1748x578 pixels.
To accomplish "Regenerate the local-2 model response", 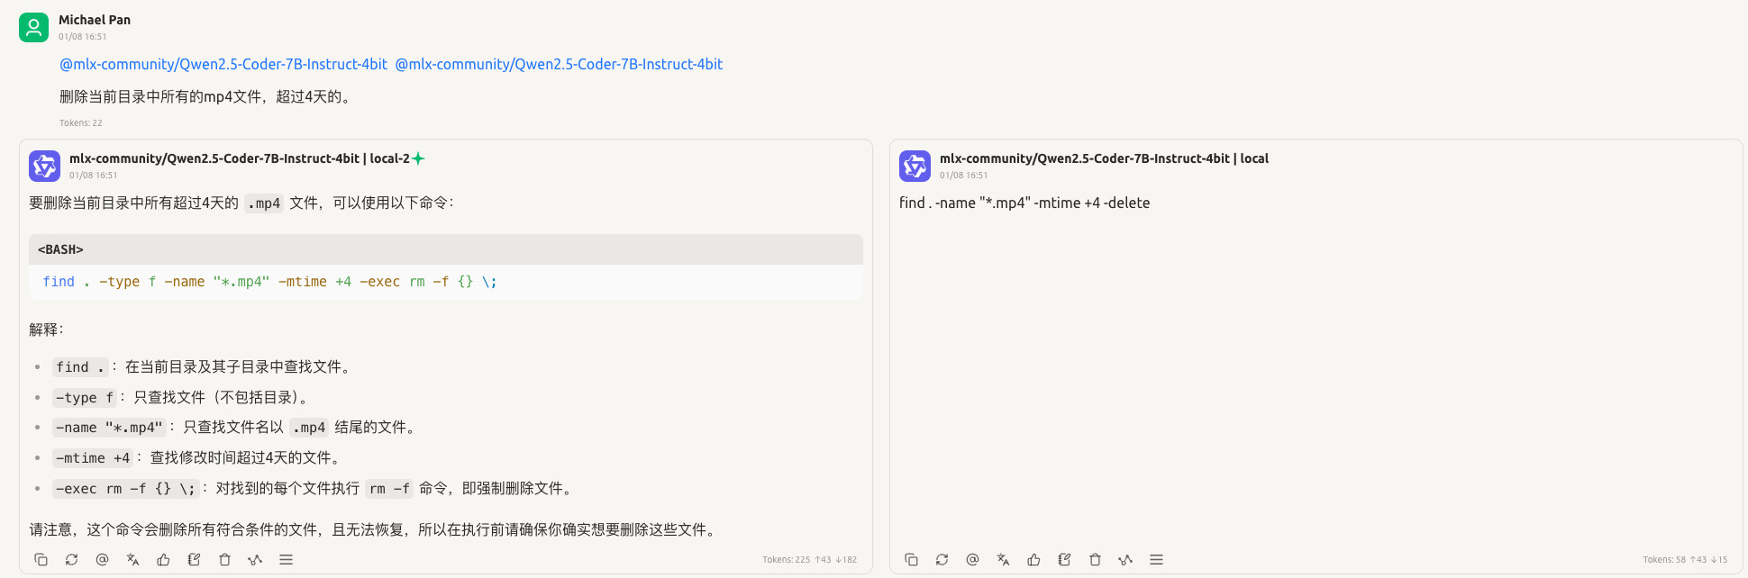I will click(x=71, y=559).
